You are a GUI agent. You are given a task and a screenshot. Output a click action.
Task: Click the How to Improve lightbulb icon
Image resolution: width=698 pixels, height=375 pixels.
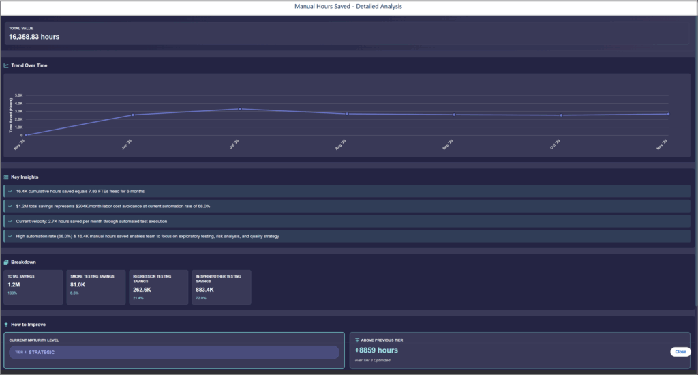click(6, 325)
